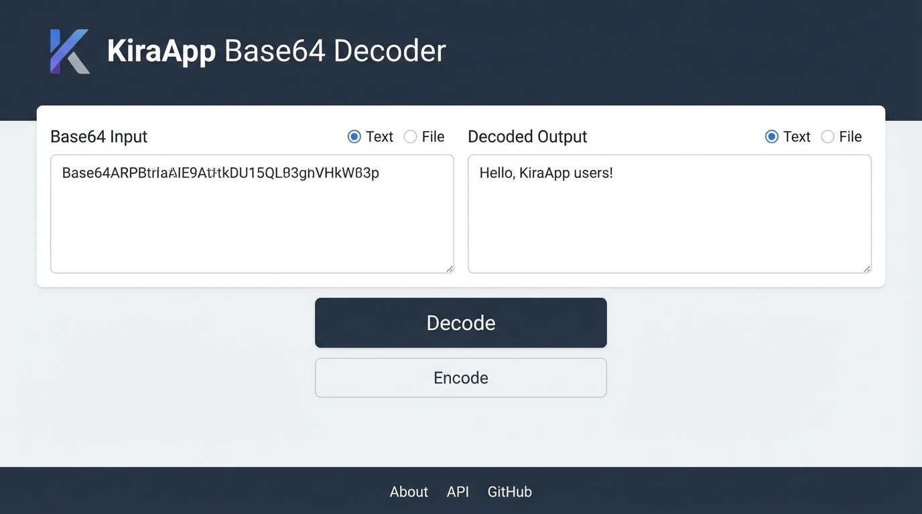Viewport: 922px width, 514px height.
Task: Click the decoded Hello, KiraApp users! text
Action: tap(545, 173)
